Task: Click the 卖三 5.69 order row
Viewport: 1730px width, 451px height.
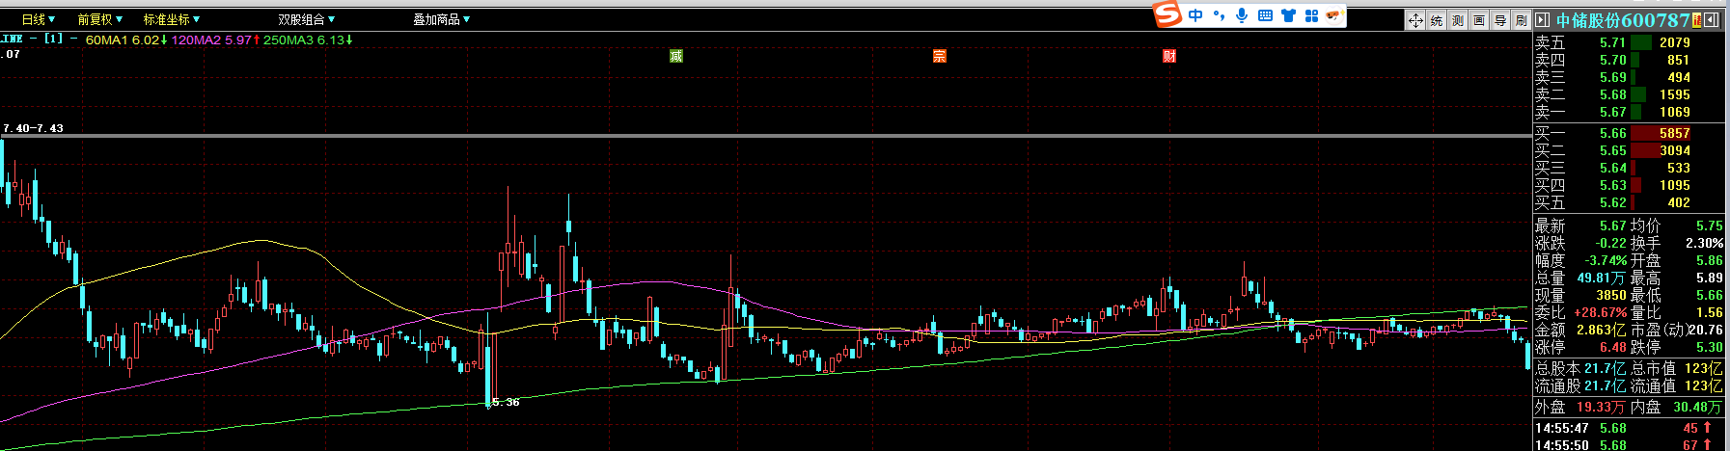Action: [1631, 77]
